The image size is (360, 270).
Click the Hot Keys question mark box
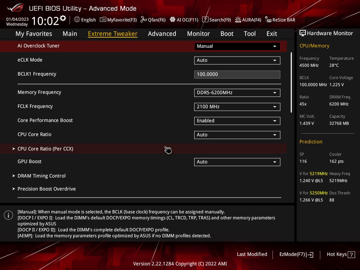351,255
